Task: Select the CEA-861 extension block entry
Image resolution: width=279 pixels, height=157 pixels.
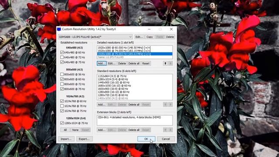Action: click(135, 117)
